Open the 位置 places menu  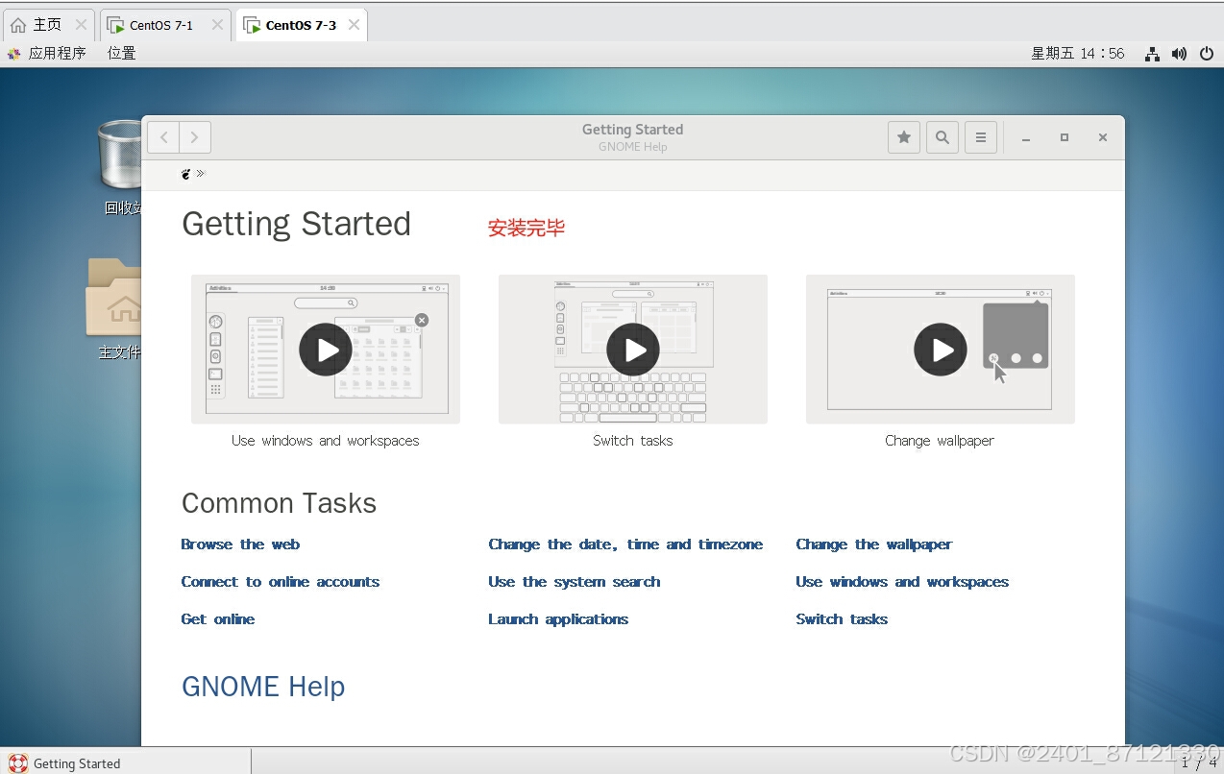122,54
